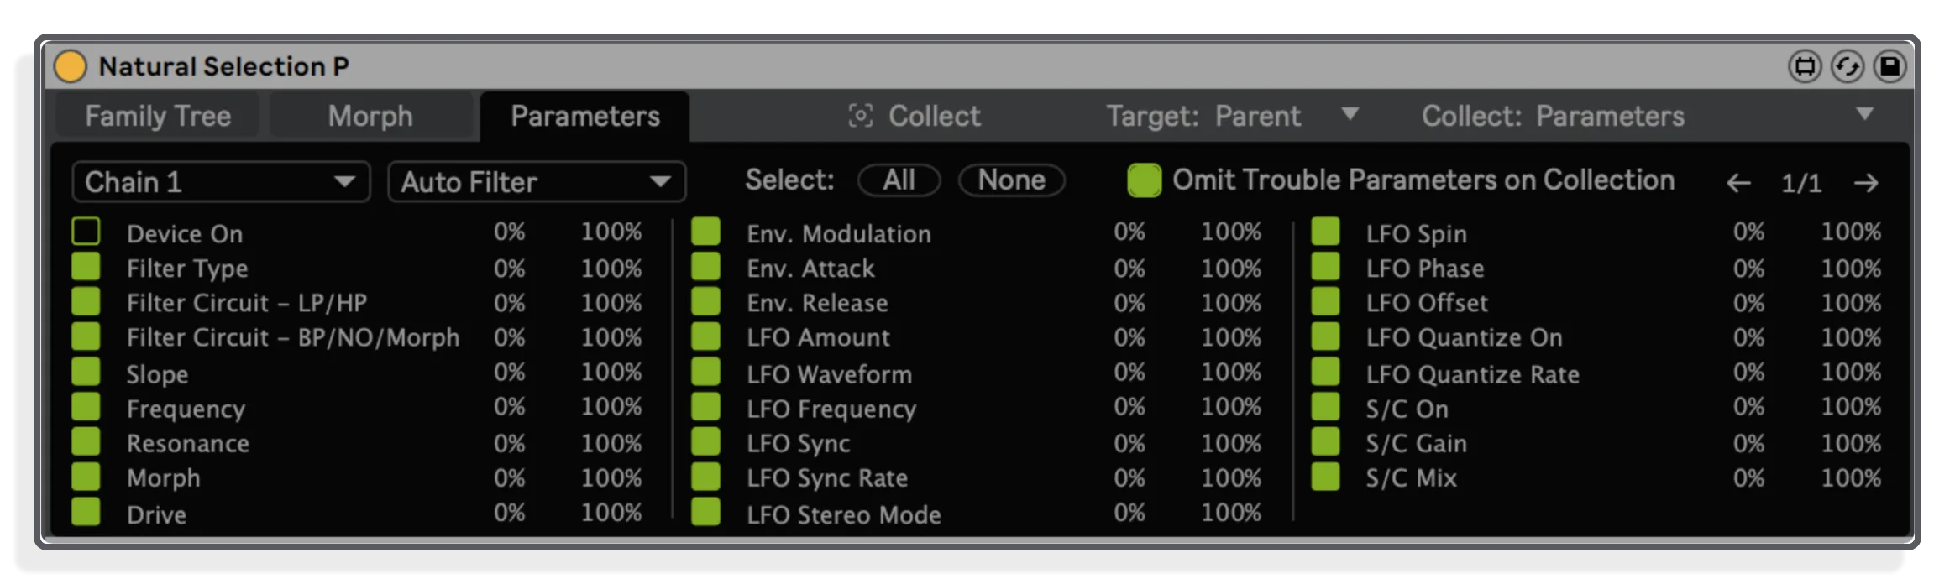The height and width of the screenshot is (584, 1955).
Task: Switch to the Family Tree tab
Action: [158, 116]
